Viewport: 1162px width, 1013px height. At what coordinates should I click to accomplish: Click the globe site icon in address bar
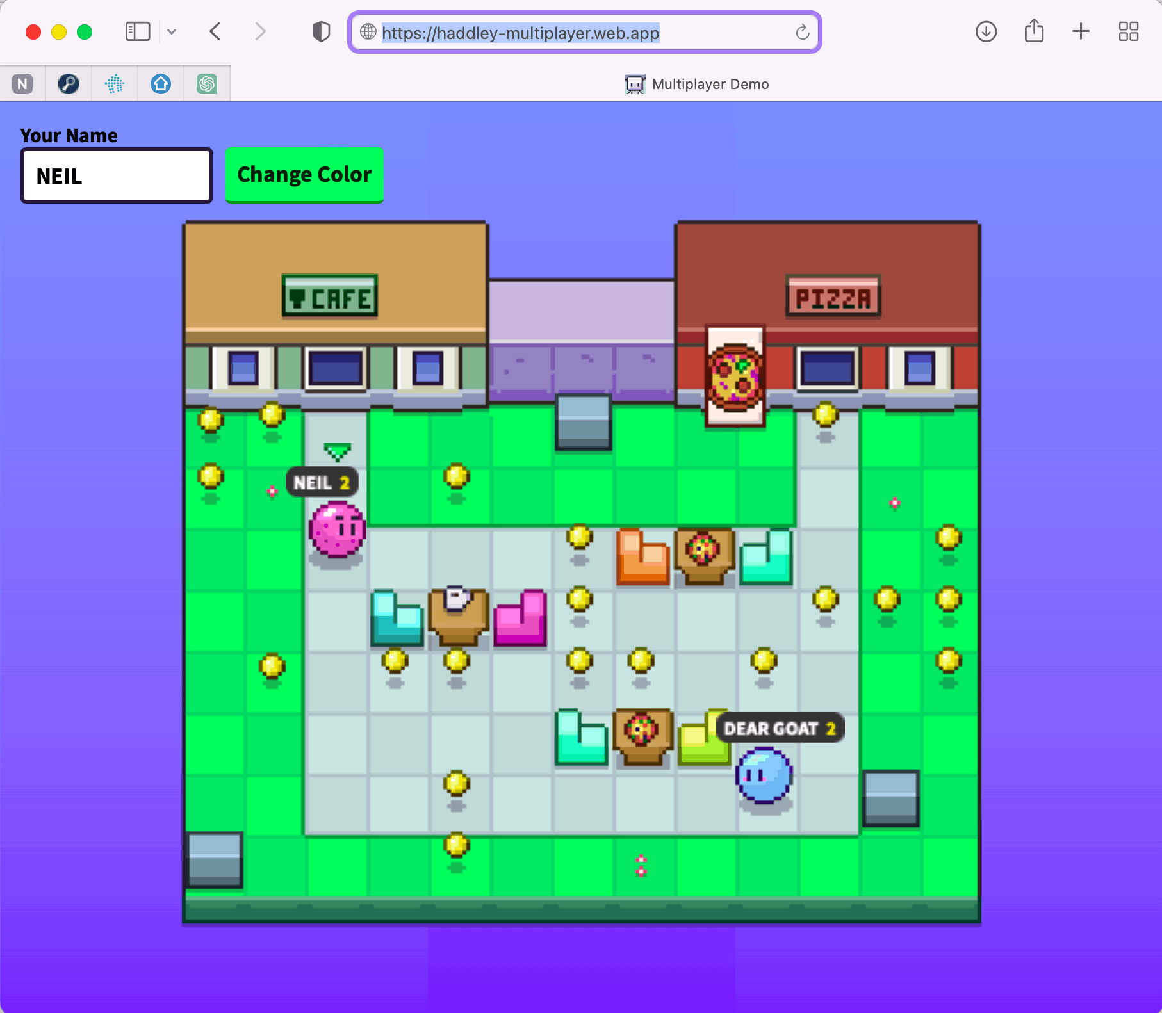(368, 32)
